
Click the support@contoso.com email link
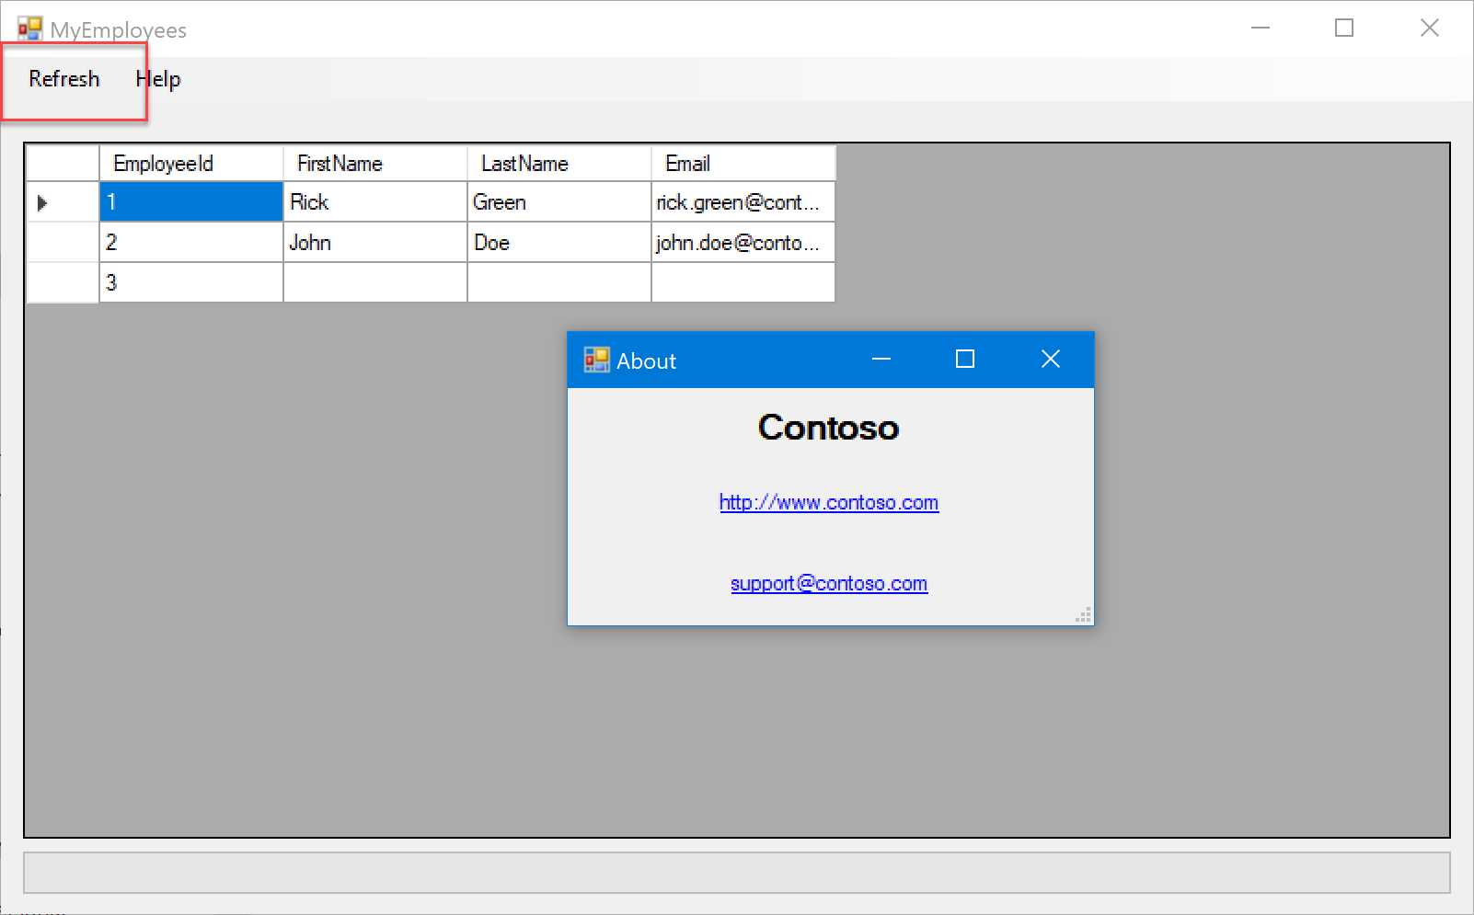tap(828, 583)
